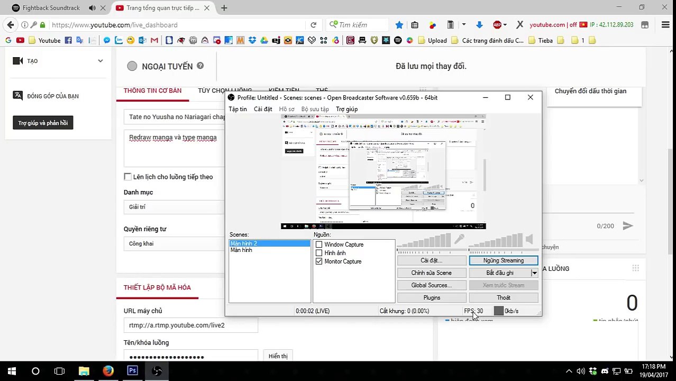The width and height of the screenshot is (676, 381).
Task: Reload the YouTube live dashboard page
Action: [313, 25]
